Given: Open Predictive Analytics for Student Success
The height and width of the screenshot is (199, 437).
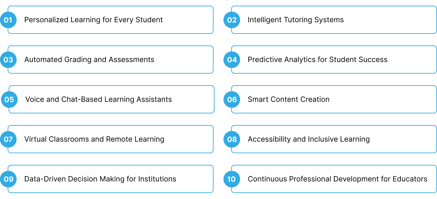Looking at the screenshot, I should (317, 60).
